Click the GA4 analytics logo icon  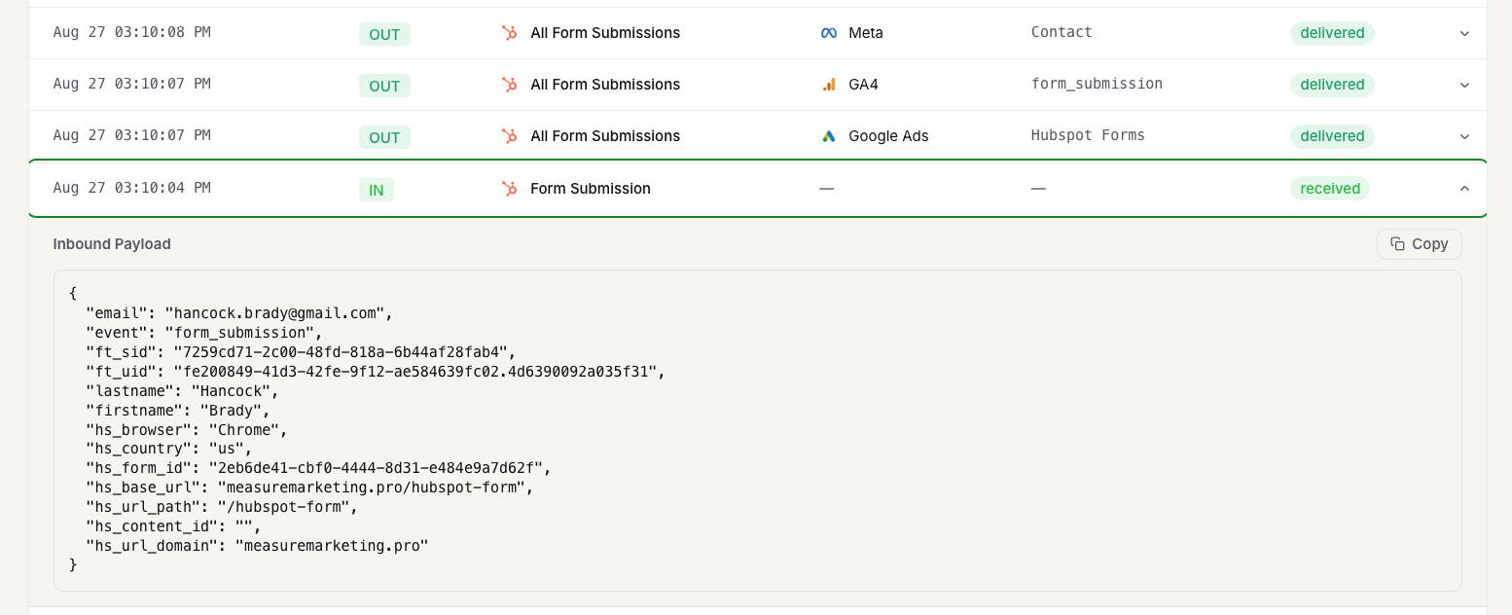(829, 85)
